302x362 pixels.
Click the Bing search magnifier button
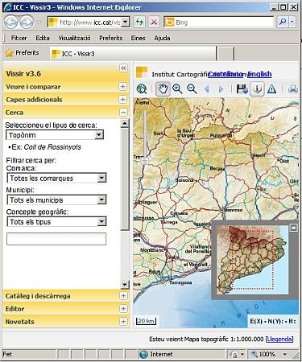coord(282,22)
